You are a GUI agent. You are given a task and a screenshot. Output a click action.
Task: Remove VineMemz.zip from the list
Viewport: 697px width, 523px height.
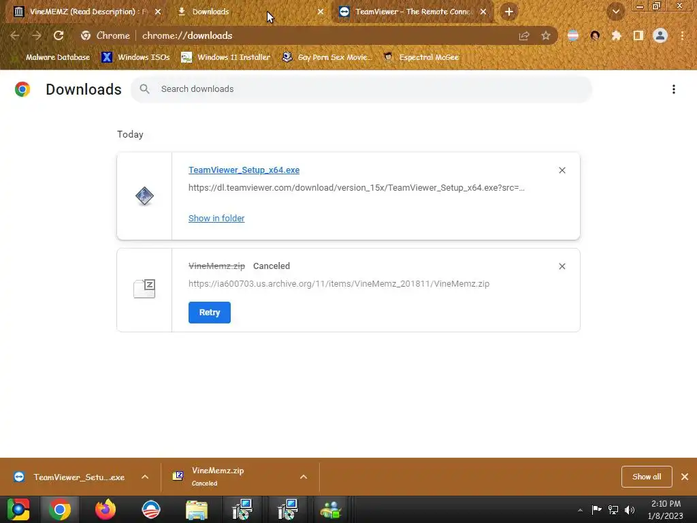[x=562, y=266]
